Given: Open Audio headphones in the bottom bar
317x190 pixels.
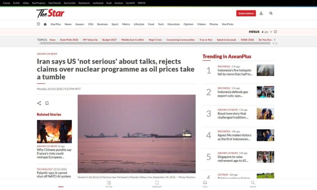Looking at the screenshot, I should coord(205,184).
